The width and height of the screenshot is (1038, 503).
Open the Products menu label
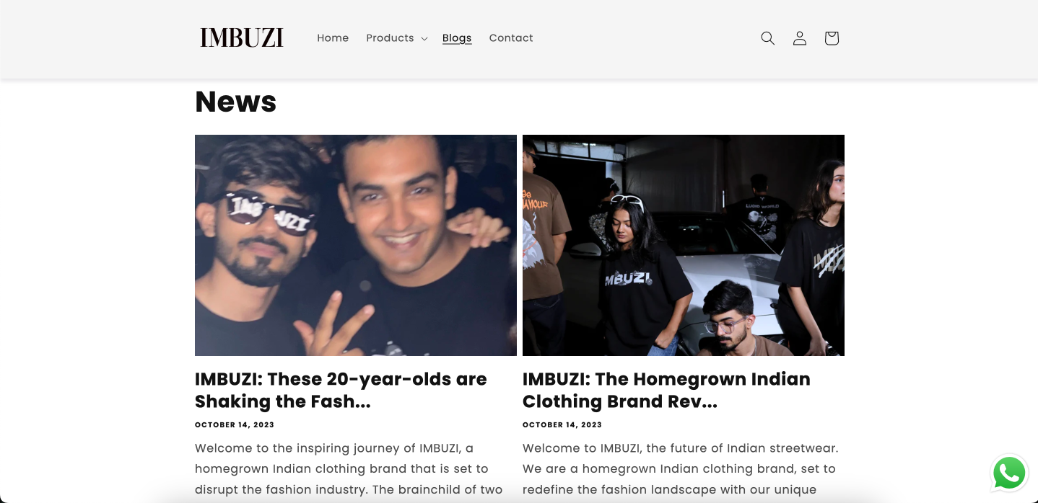point(390,38)
